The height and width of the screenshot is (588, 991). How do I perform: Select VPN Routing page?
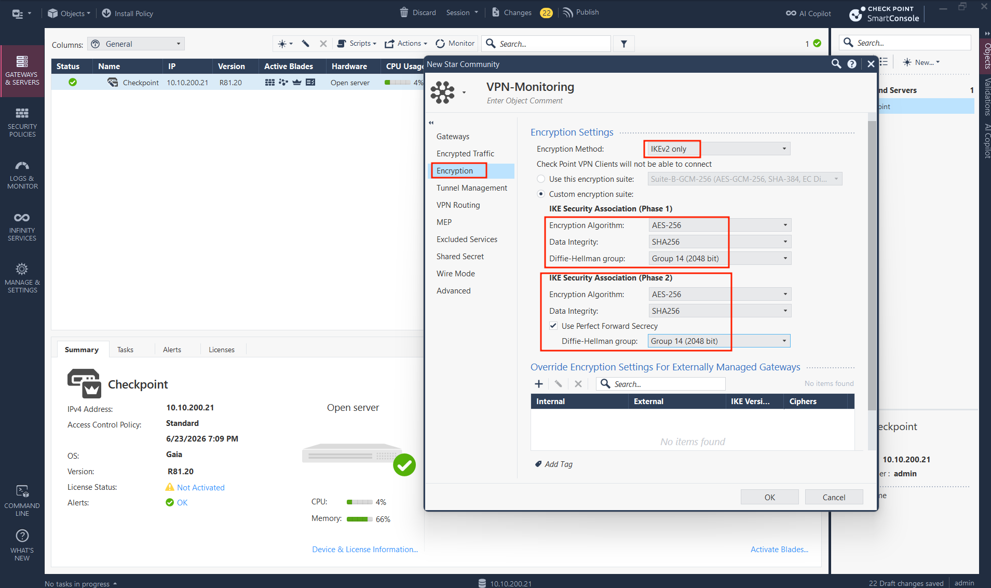[x=458, y=205]
